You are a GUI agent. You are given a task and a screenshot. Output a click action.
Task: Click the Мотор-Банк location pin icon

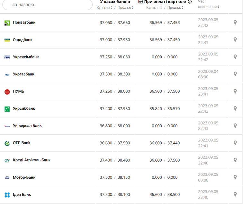click(x=235, y=177)
